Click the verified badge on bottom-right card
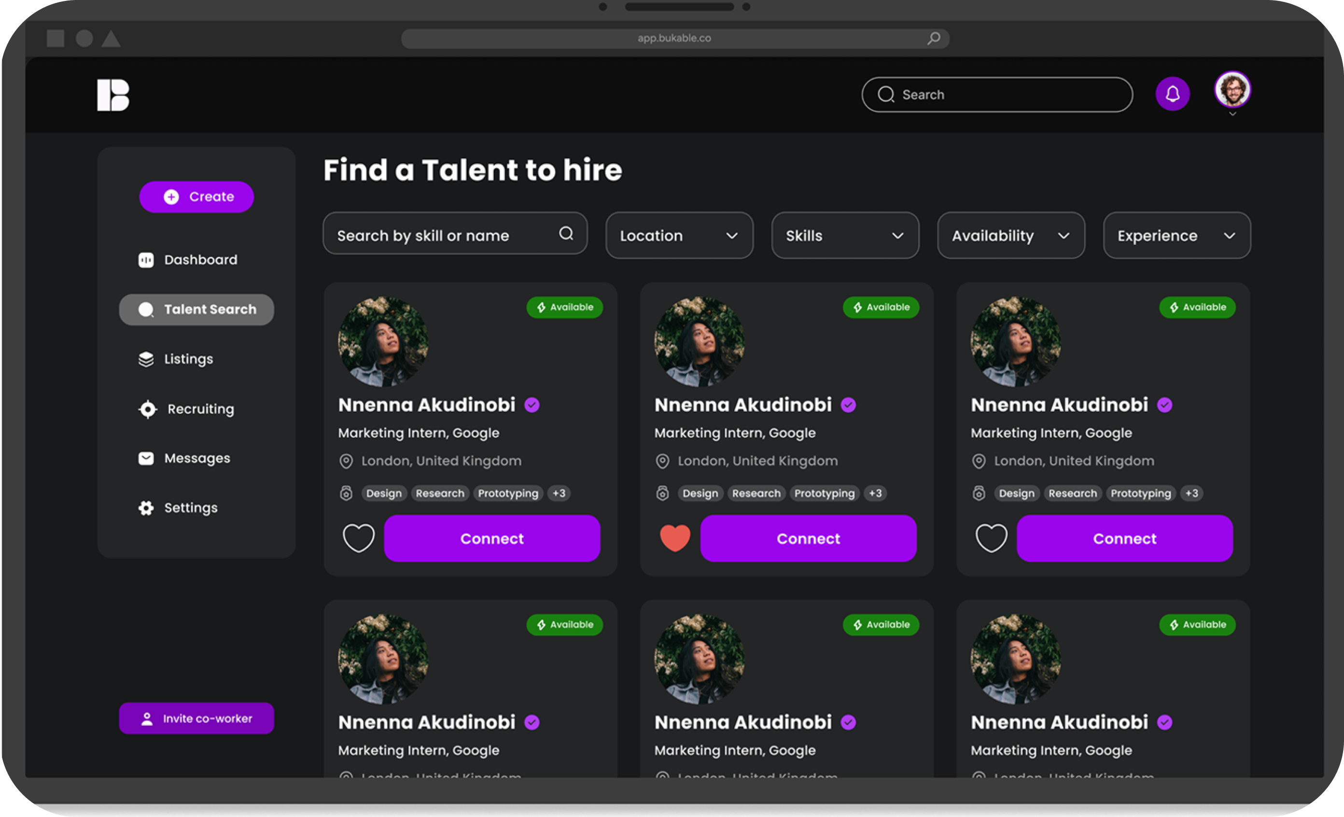 pos(1164,722)
